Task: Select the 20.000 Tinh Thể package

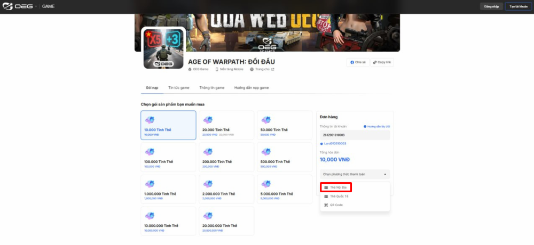Action: pos(226,126)
